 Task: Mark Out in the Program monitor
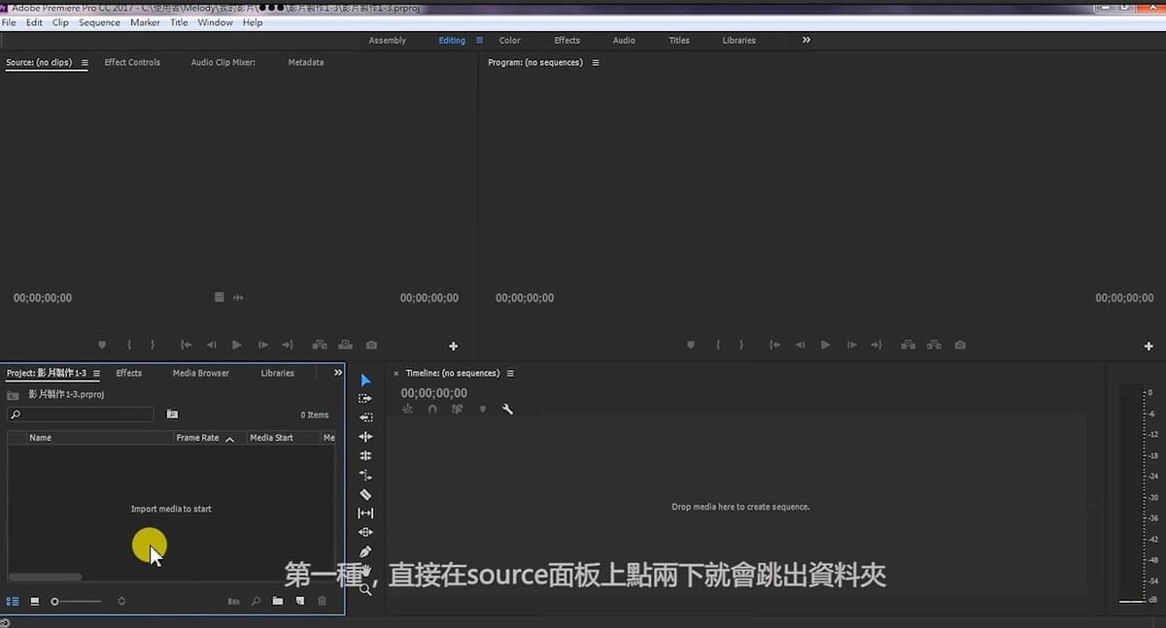(741, 345)
